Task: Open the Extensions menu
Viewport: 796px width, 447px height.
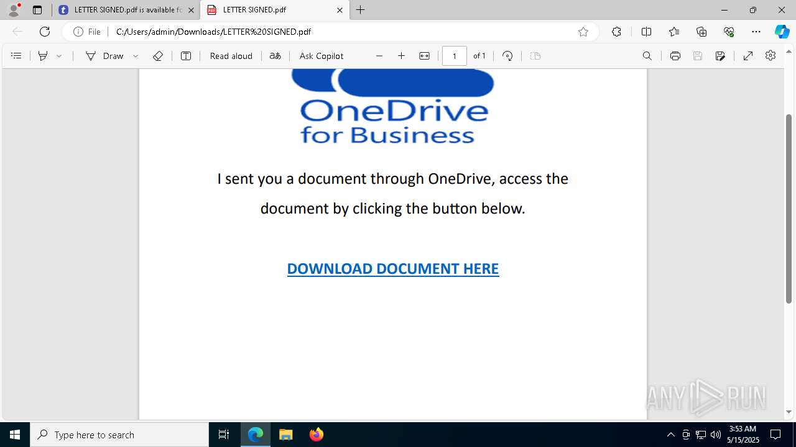Action: click(616, 32)
